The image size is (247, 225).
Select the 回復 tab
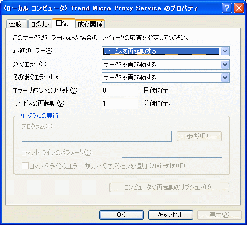tap(64, 23)
